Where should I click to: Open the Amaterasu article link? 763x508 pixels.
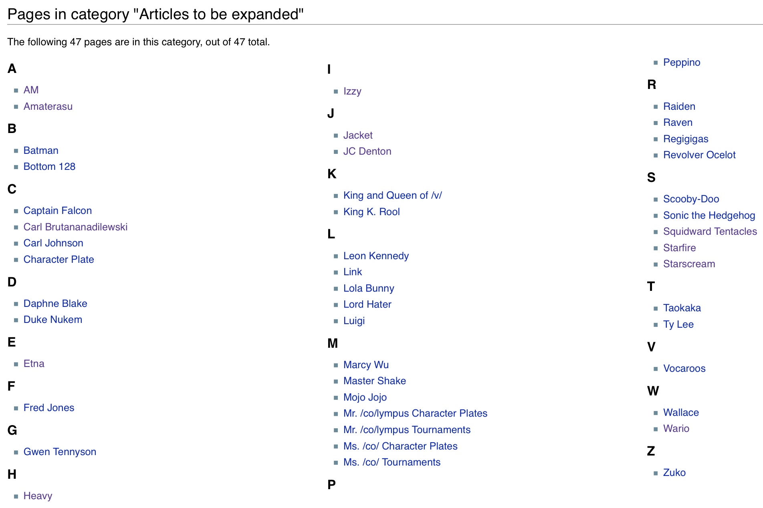(48, 107)
